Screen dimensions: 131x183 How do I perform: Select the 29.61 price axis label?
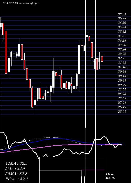pos(122,81)
